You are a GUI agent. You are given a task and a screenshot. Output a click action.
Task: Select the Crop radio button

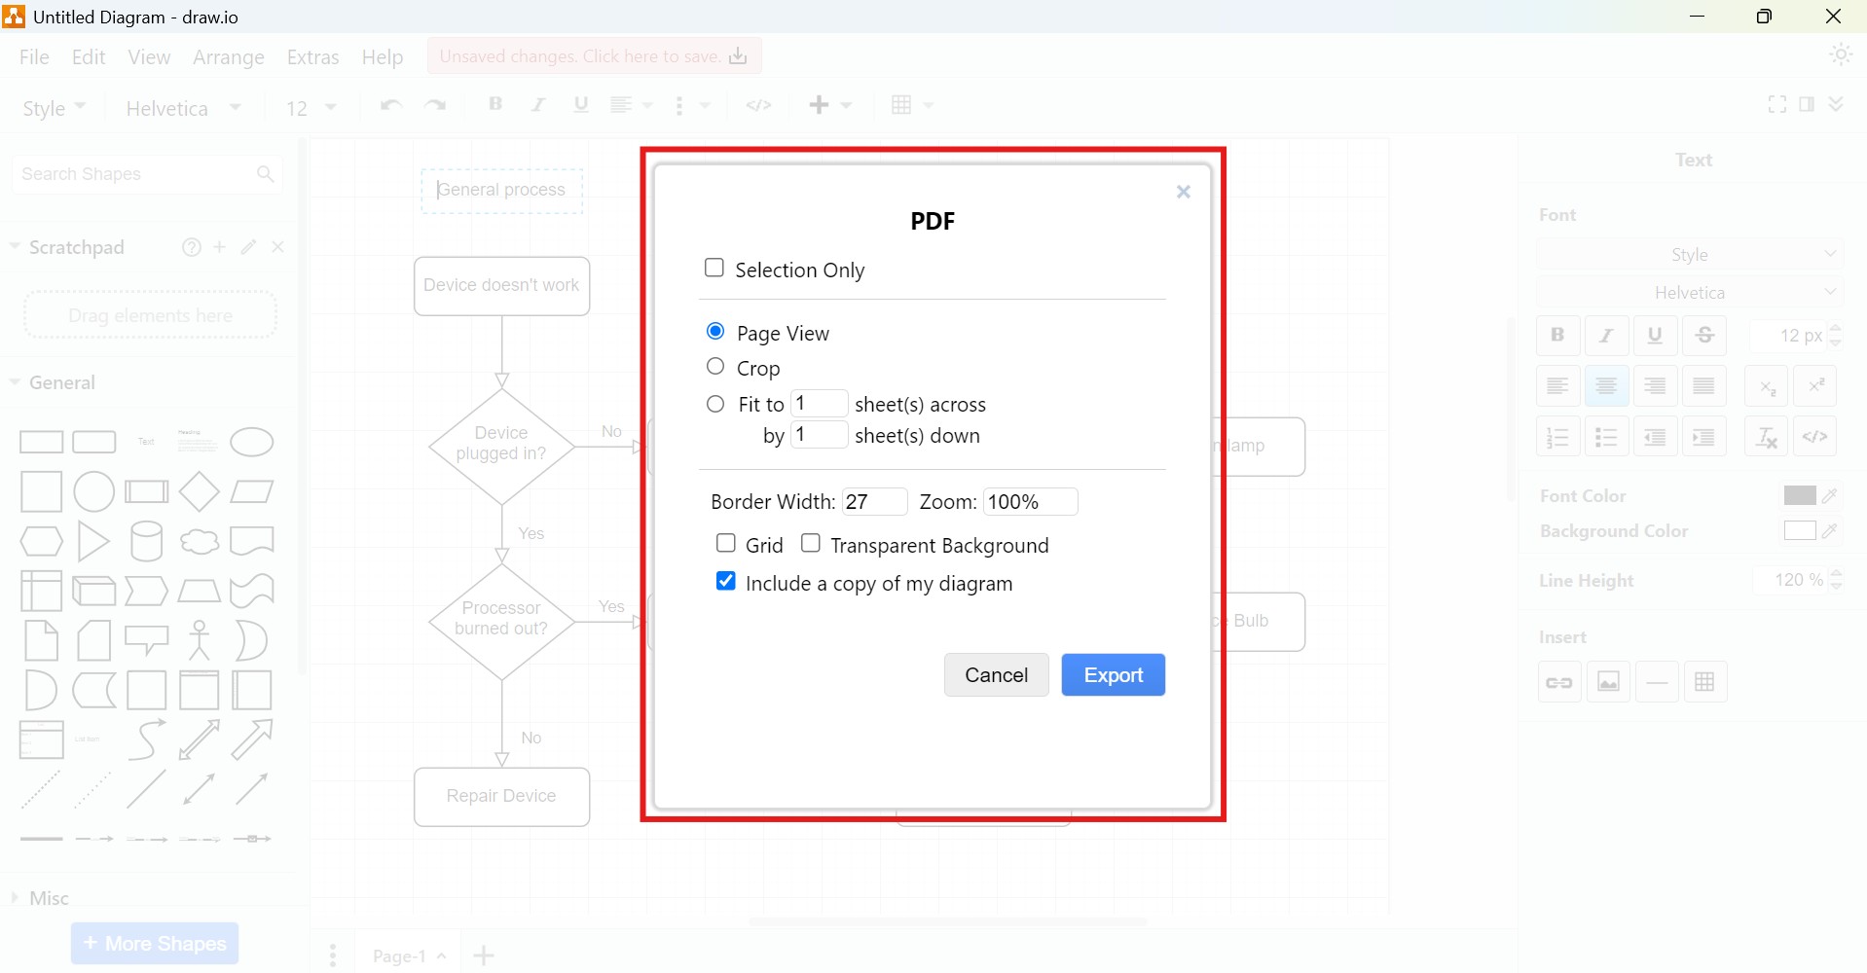[715, 367]
